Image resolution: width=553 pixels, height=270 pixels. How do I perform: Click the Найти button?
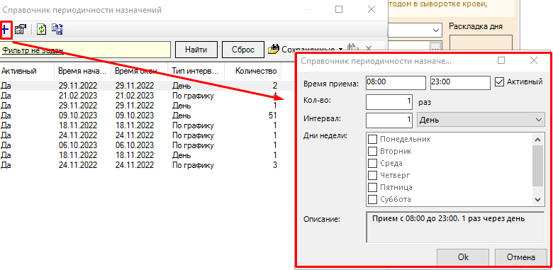[196, 50]
